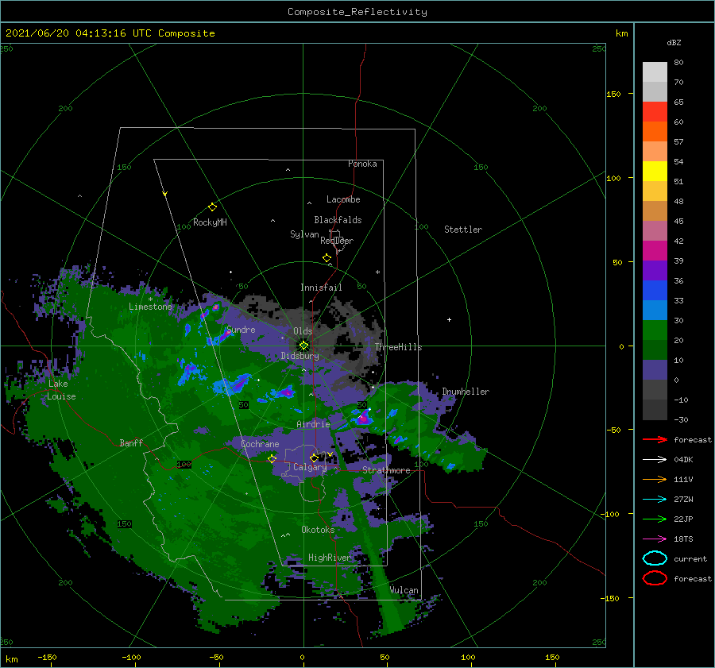Select the magenta 42 dBZ swatch
The width and height of the screenshot is (715, 668).
coord(655,250)
